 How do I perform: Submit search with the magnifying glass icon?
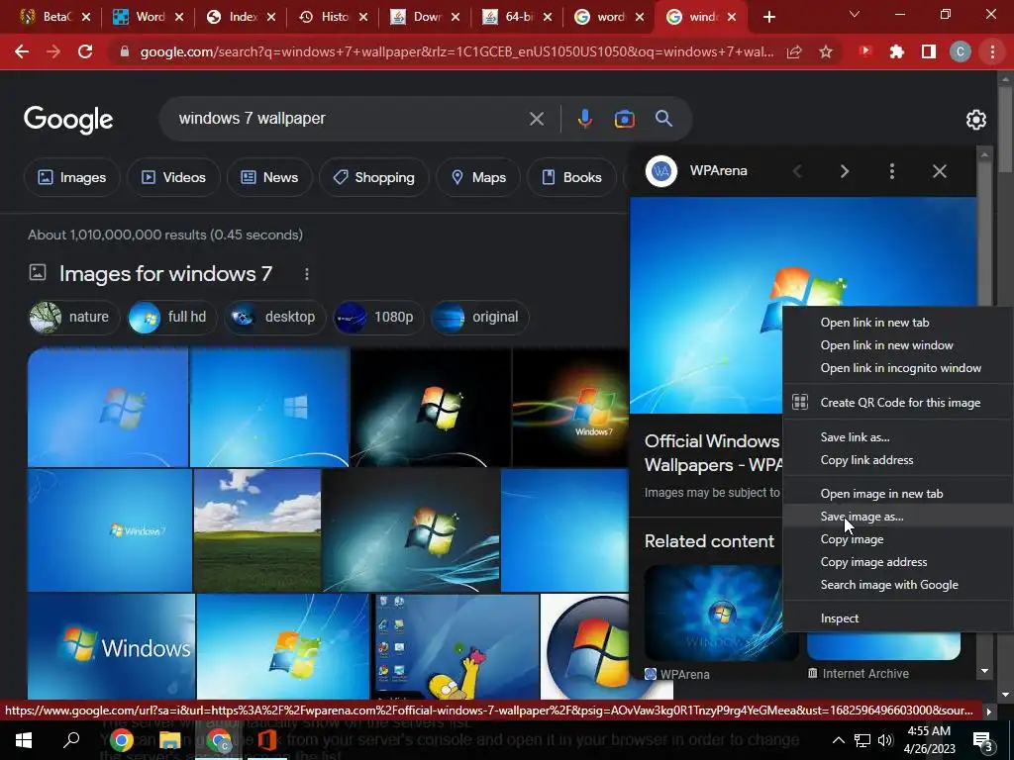pos(664,119)
